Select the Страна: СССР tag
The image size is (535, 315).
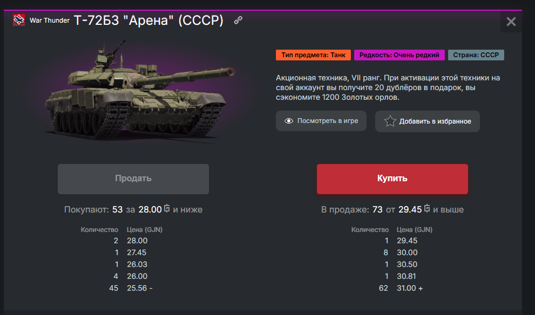pos(476,55)
